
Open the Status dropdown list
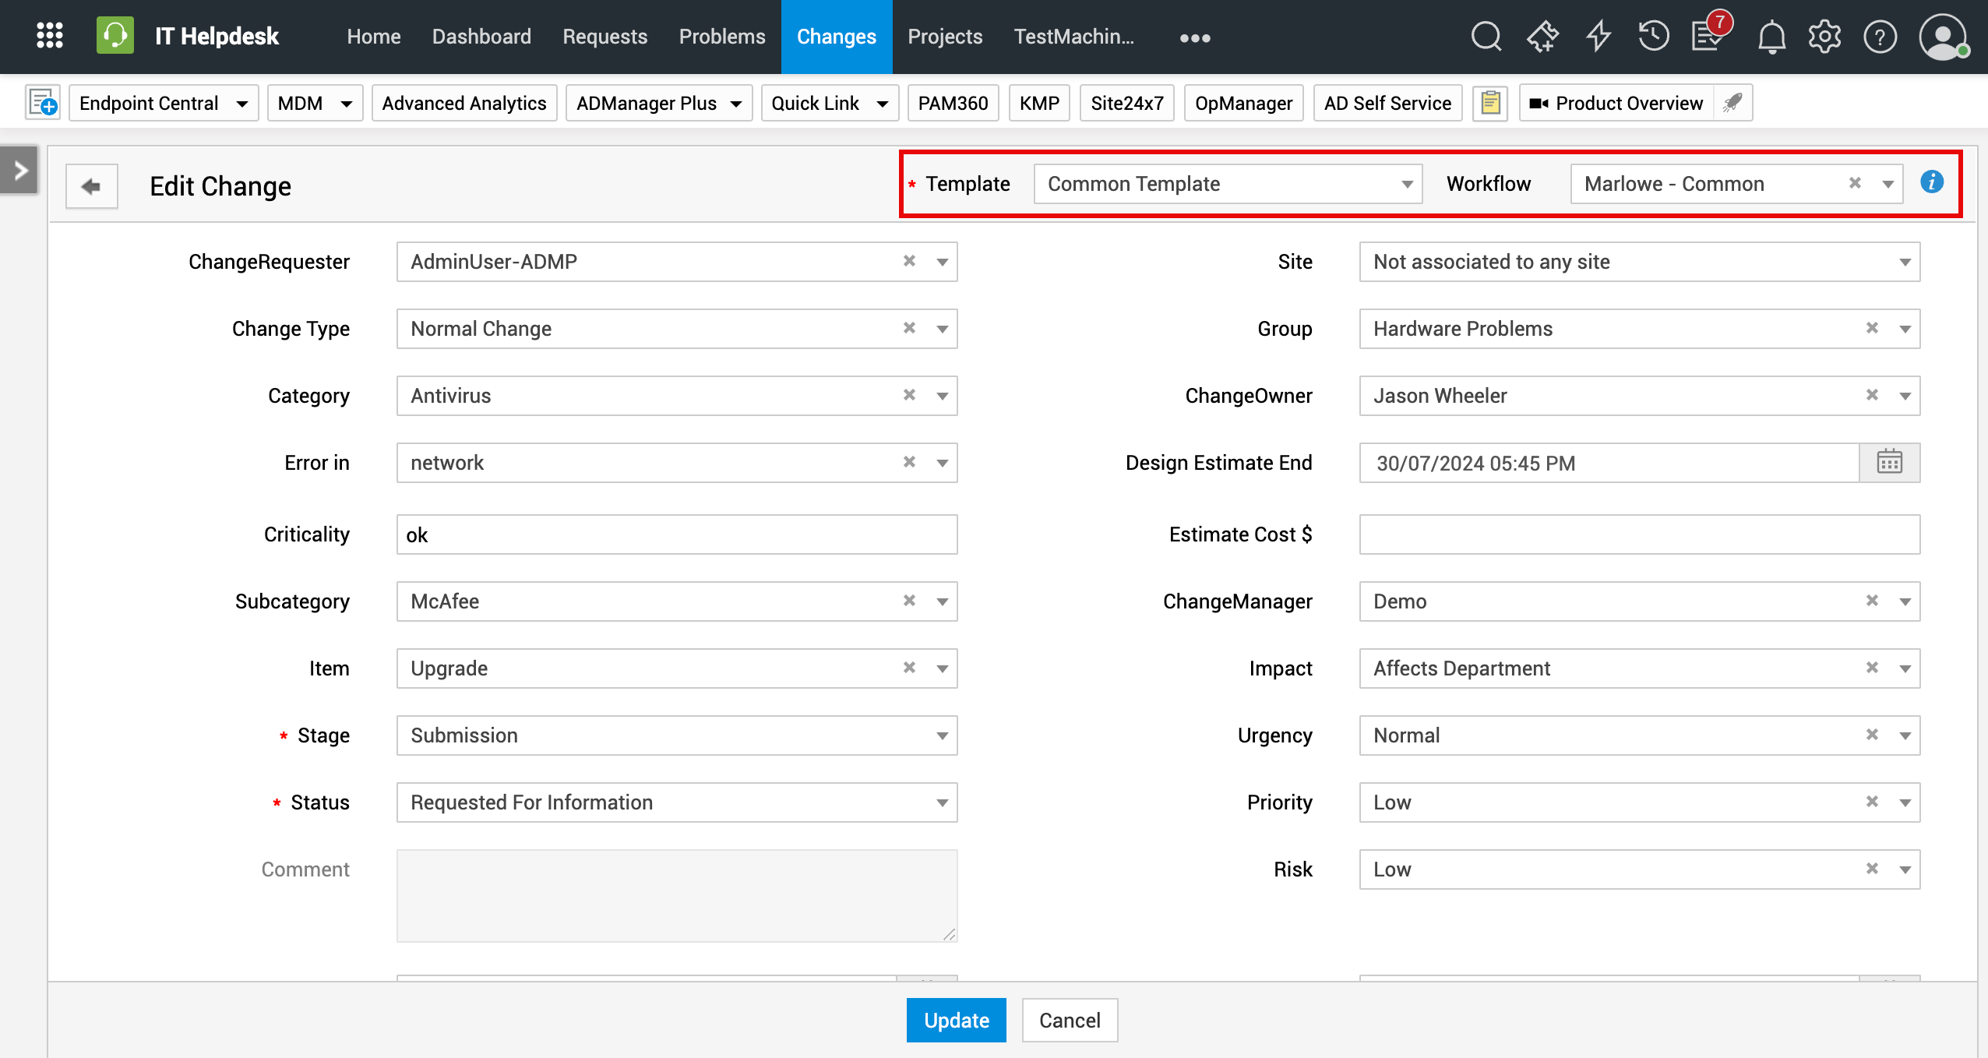coord(942,802)
